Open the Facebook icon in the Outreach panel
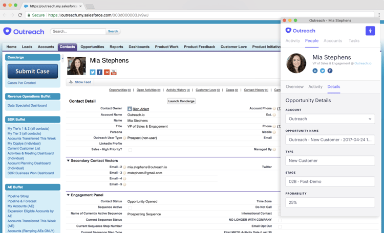Image resolution: width=384 pixels, height=233 pixels. coord(330,71)
